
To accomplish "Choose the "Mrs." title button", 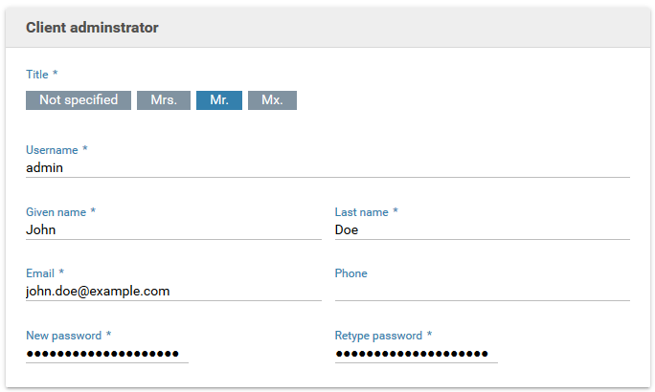I will point(164,100).
